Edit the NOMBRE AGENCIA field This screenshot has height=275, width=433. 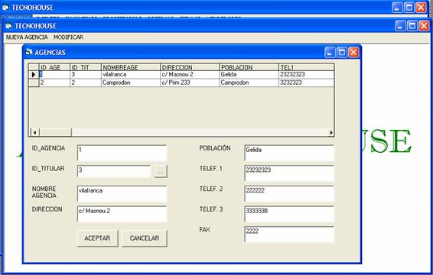(x=122, y=194)
